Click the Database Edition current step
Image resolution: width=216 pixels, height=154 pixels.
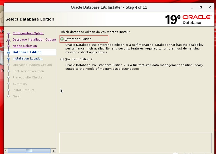tap(27, 52)
